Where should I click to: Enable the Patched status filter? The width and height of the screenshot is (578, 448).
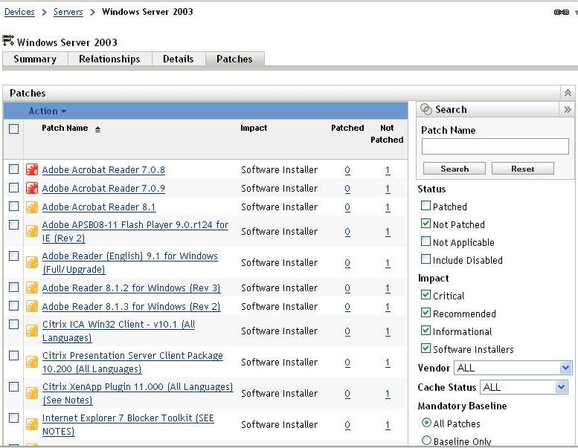426,205
